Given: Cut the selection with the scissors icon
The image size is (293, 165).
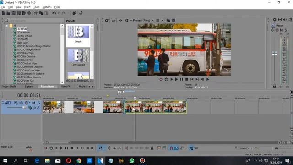Looking at the screenshot, I should tap(36, 13).
